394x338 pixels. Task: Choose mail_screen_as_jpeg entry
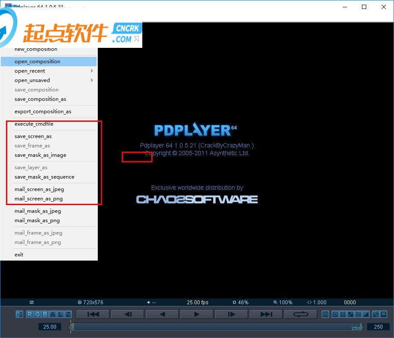click(x=49, y=189)
